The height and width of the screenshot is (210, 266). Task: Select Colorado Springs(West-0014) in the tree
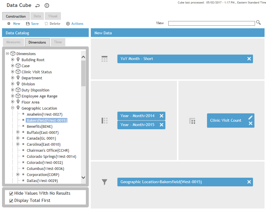[51, 157]
